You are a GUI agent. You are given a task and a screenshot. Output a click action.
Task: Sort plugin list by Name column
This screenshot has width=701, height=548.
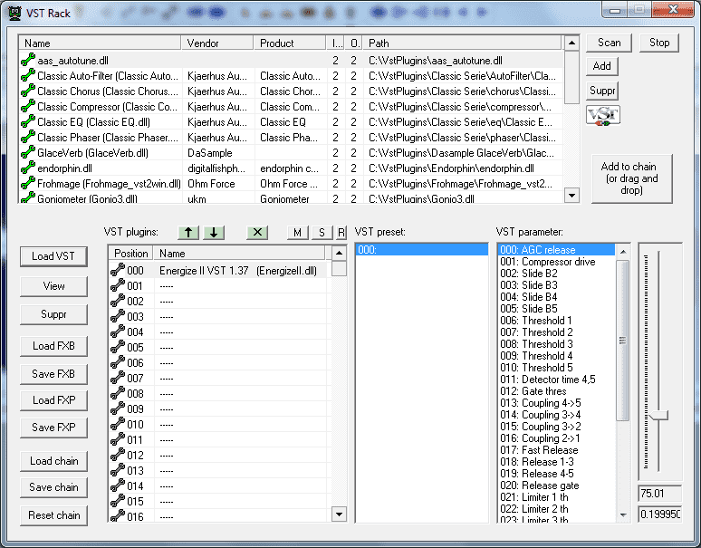(x=100, y=43)
